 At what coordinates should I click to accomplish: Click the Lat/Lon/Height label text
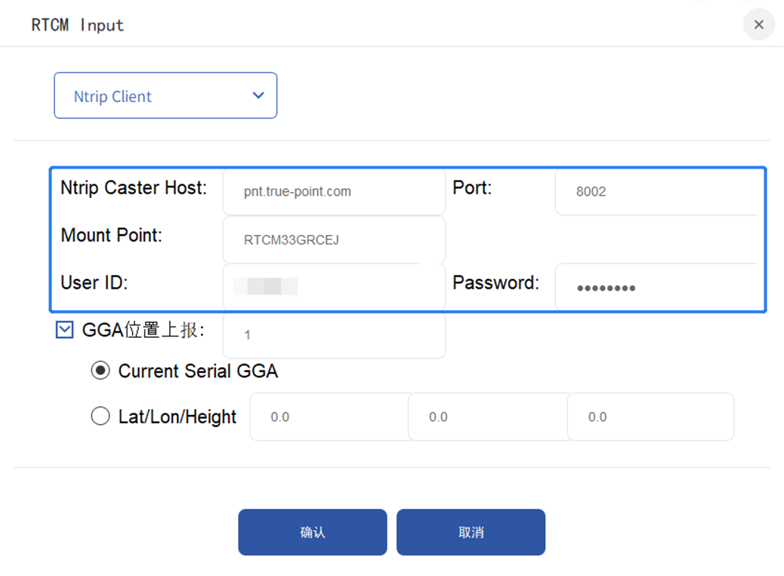coord(177,417)
